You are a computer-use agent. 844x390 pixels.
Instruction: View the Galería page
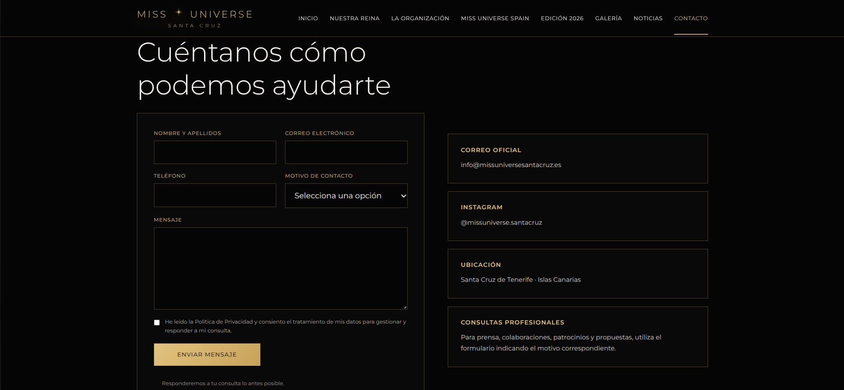(608, 18)
